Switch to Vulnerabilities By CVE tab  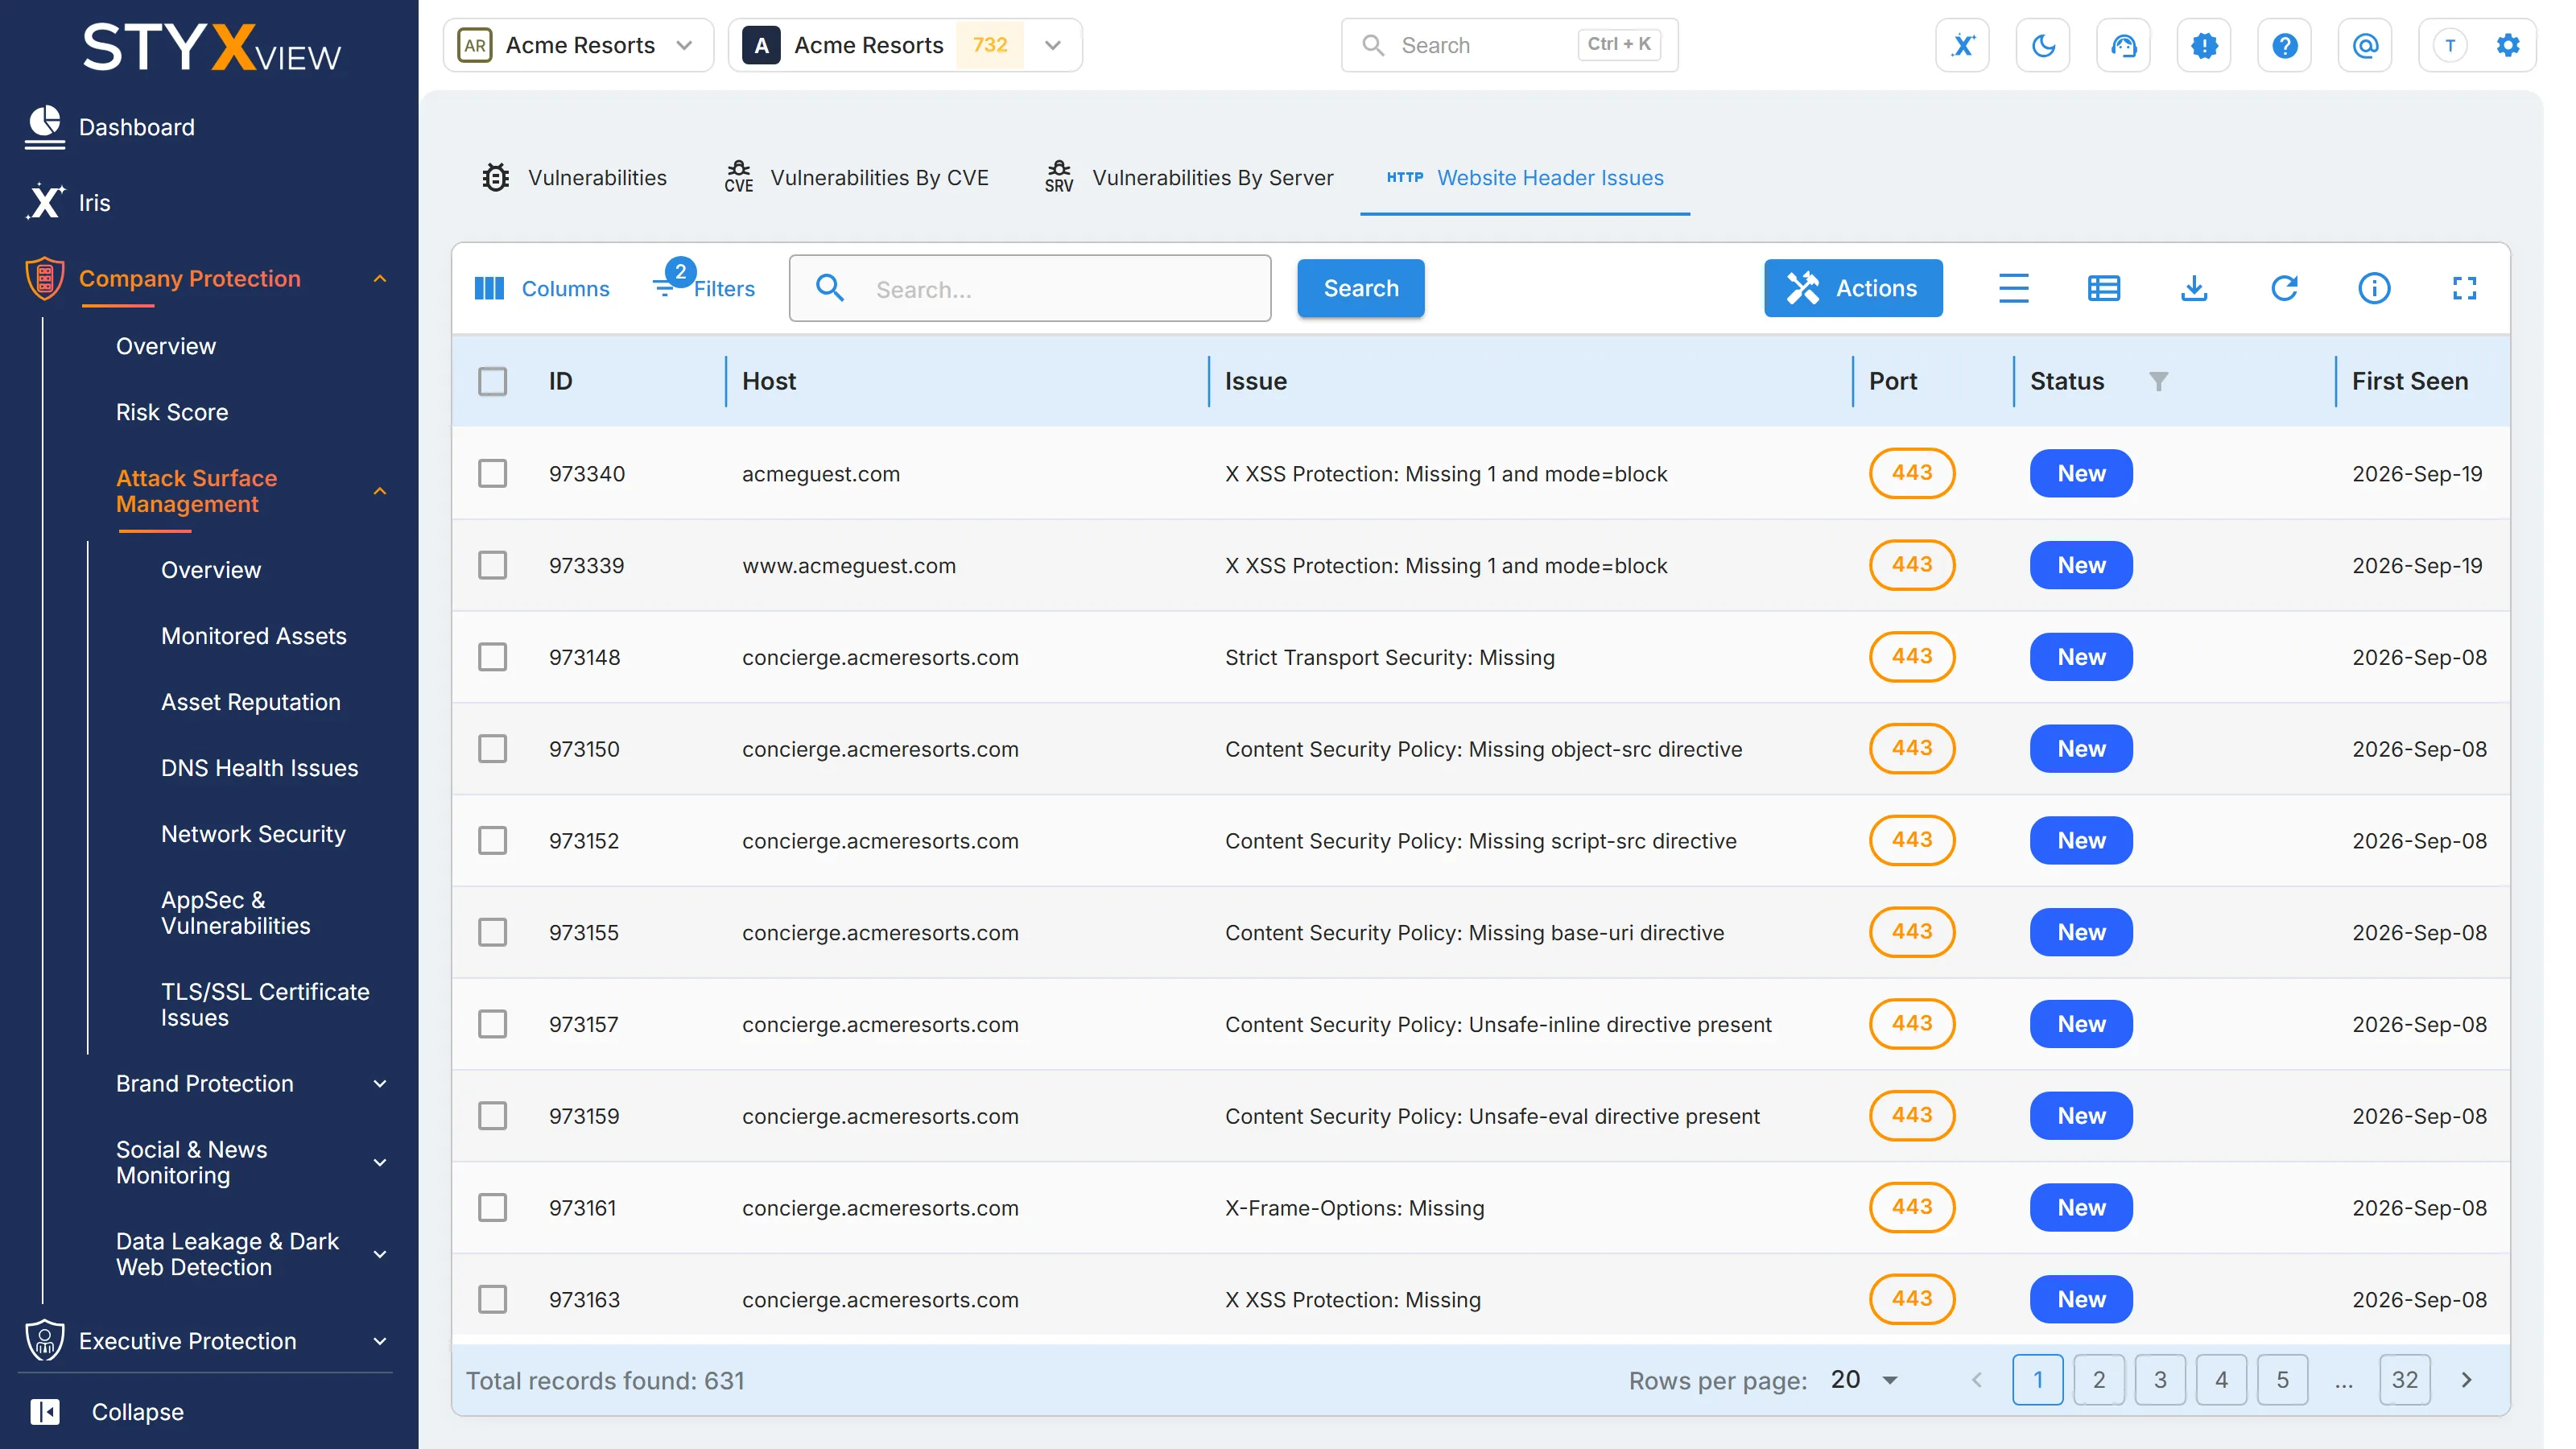[x=857, y=178]
